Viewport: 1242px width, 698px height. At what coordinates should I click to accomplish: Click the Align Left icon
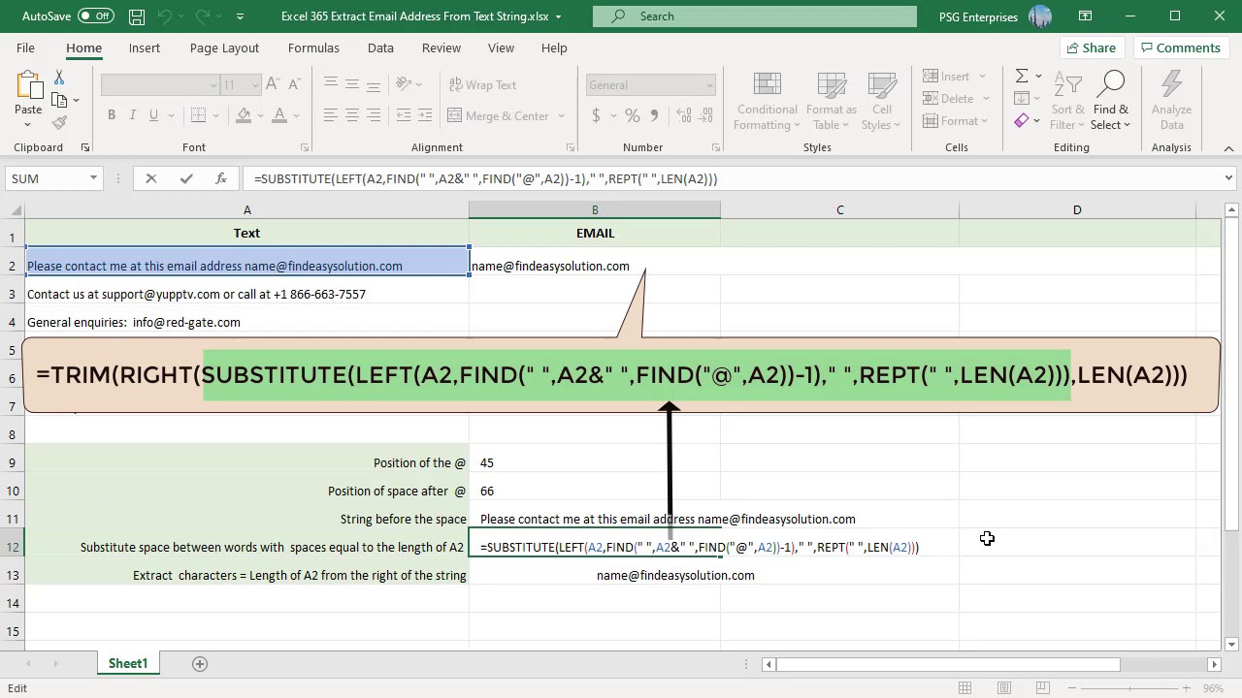click(331, 115)
